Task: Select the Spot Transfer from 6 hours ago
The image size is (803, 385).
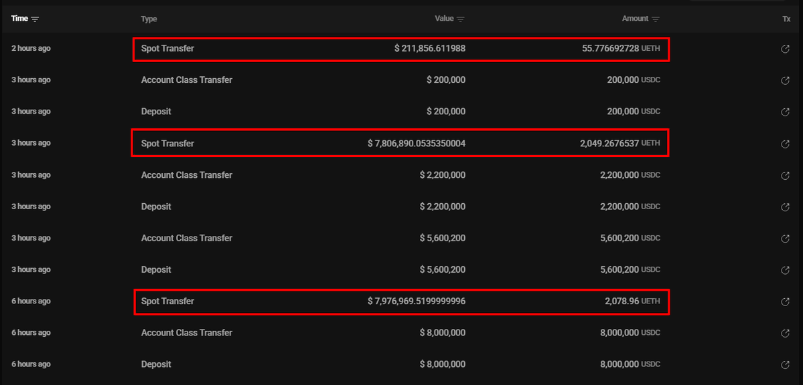Action: point(167,301)
